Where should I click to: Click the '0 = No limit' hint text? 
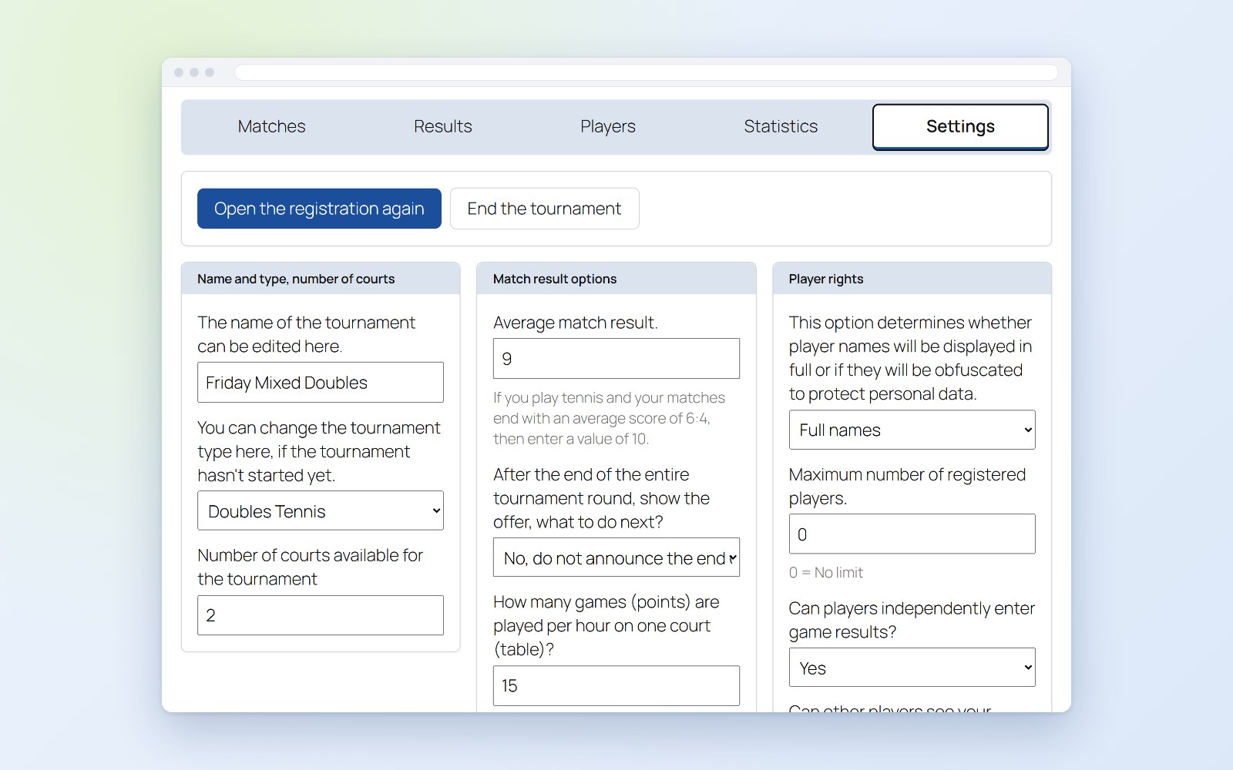[x=826, y=573]
